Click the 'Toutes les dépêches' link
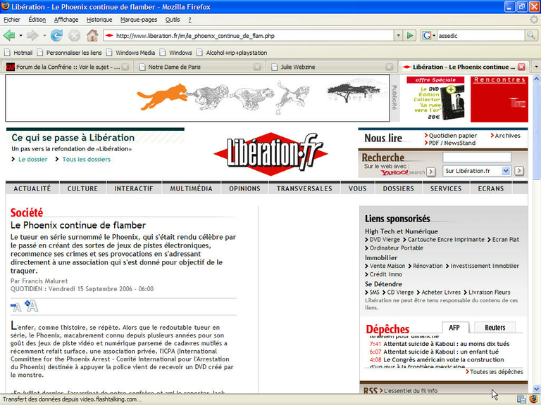541x405 pixels. (x=496, y=371)
